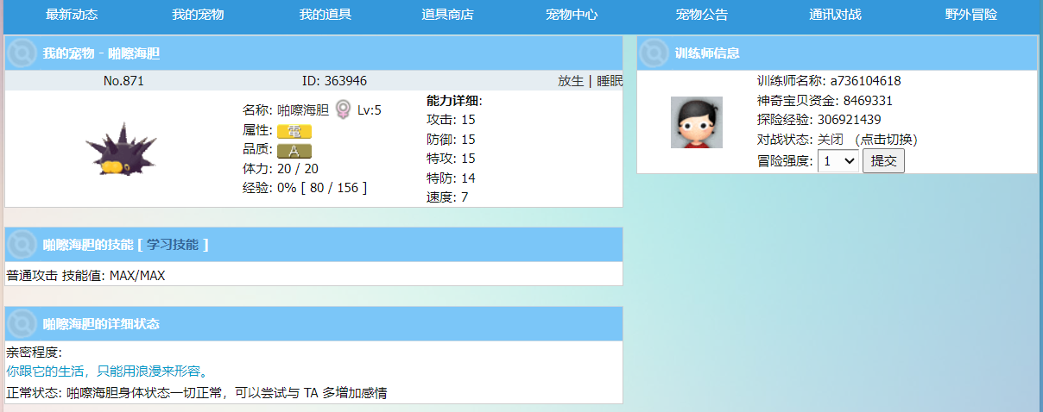
Task: Open the 最新动态 menu item
Action: pyautogui.click(x=72, y=15)
